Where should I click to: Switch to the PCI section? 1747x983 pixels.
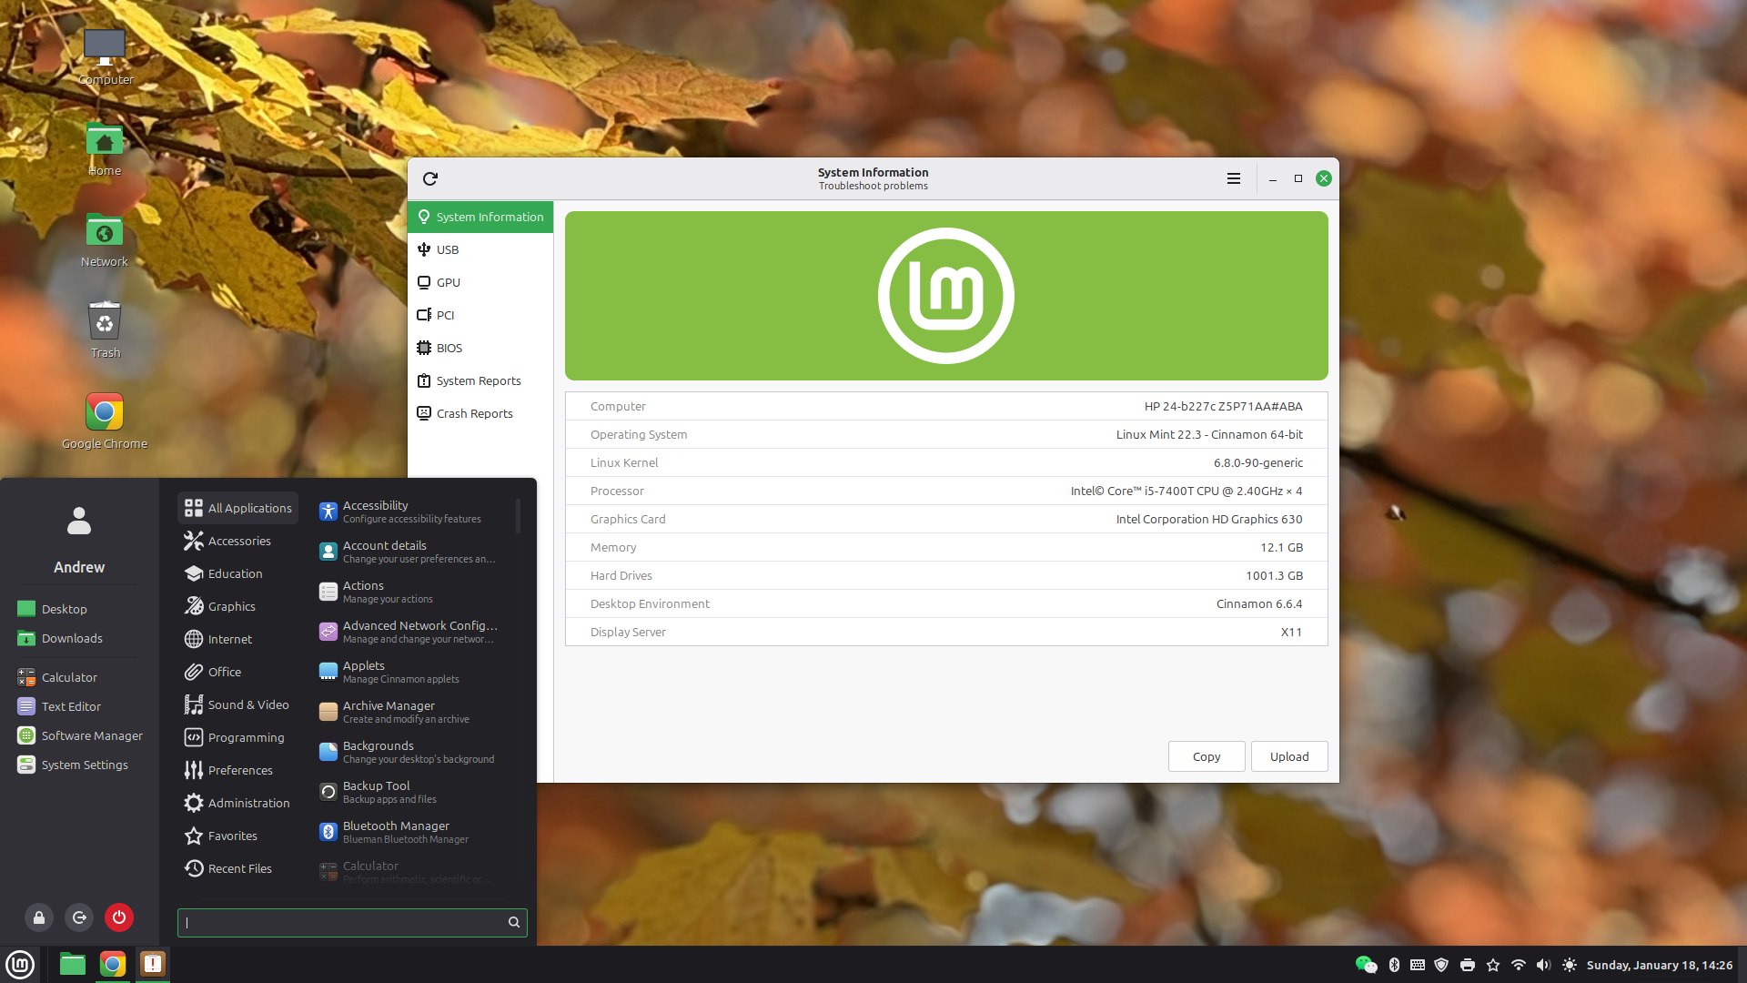[480, 315]
